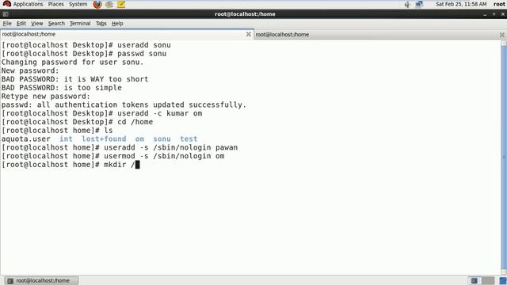Image resolution: width=507 pixels, height=285 pixels.
Task: Click the 'useradd sonu' command line
Action: [x=86, y=45]
